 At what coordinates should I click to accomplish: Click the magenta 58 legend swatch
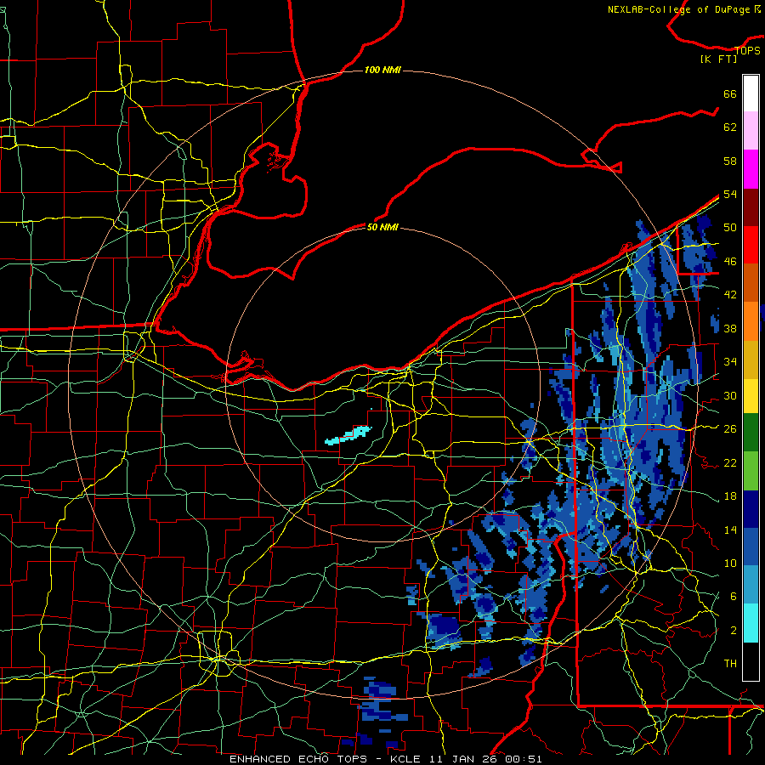point(751,169)
